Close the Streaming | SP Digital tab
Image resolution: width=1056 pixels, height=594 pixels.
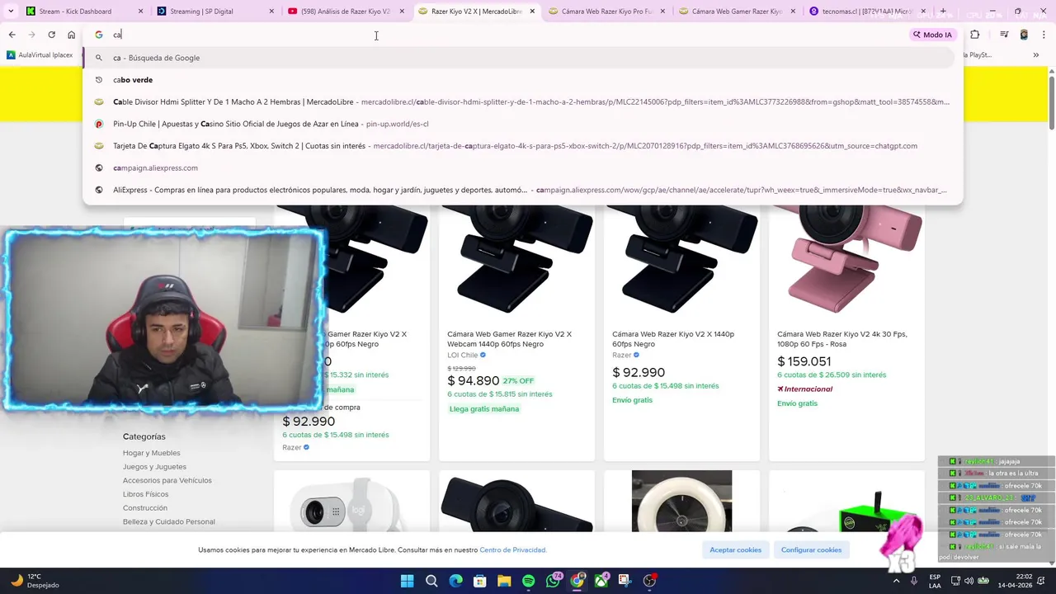[x=271, y=12]
